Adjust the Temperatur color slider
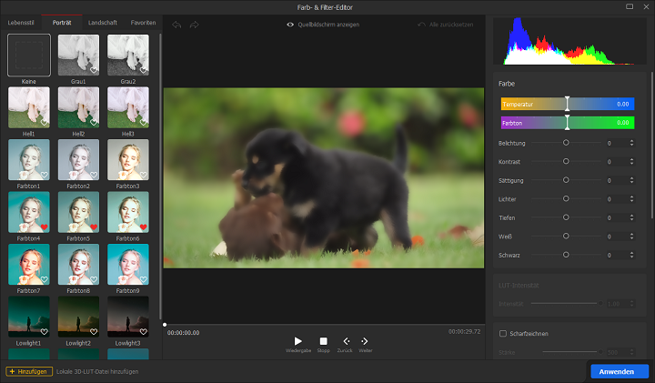Screen dimensions: 655x383 coord(568,104)
